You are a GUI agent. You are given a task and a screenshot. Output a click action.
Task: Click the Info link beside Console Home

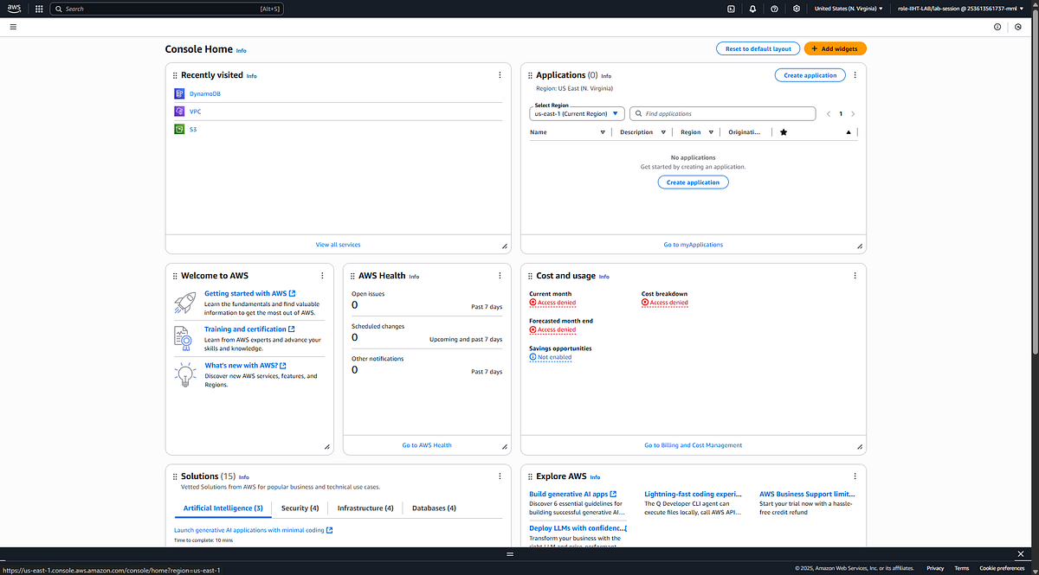pyautogui.click(x=242, y=51)
